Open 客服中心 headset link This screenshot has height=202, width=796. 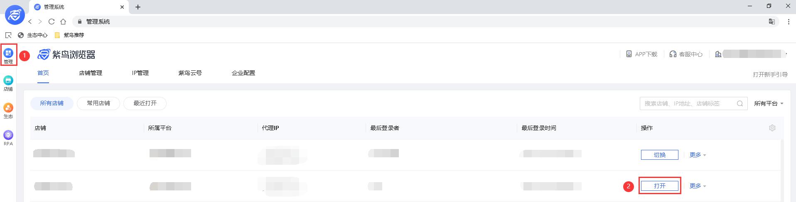coord(686,54)
